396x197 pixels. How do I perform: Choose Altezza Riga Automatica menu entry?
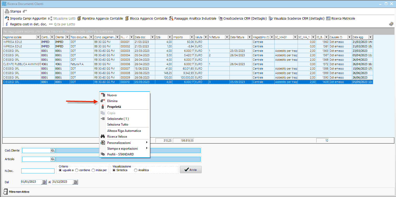tap(124, 131)
